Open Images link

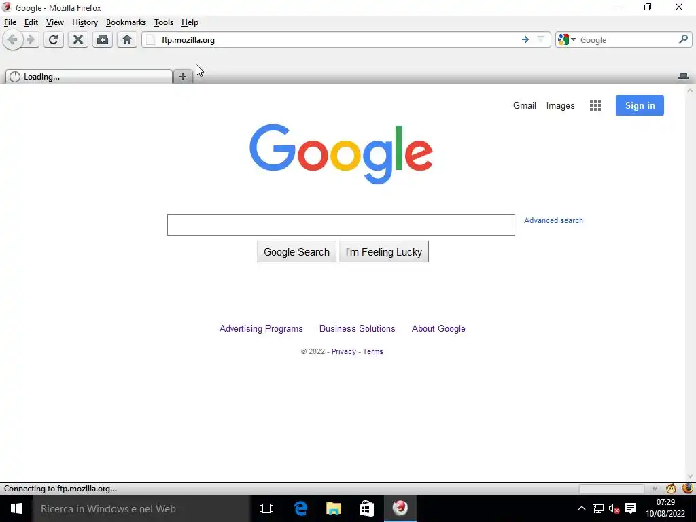click(x=560, y=105)
